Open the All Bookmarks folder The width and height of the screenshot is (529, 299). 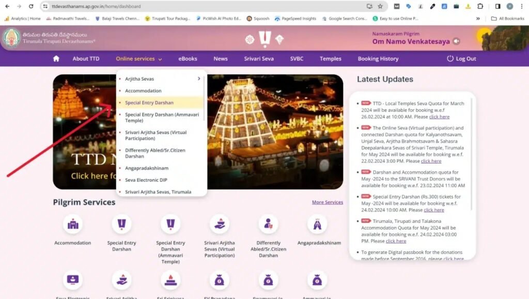(x=507, y=19)
